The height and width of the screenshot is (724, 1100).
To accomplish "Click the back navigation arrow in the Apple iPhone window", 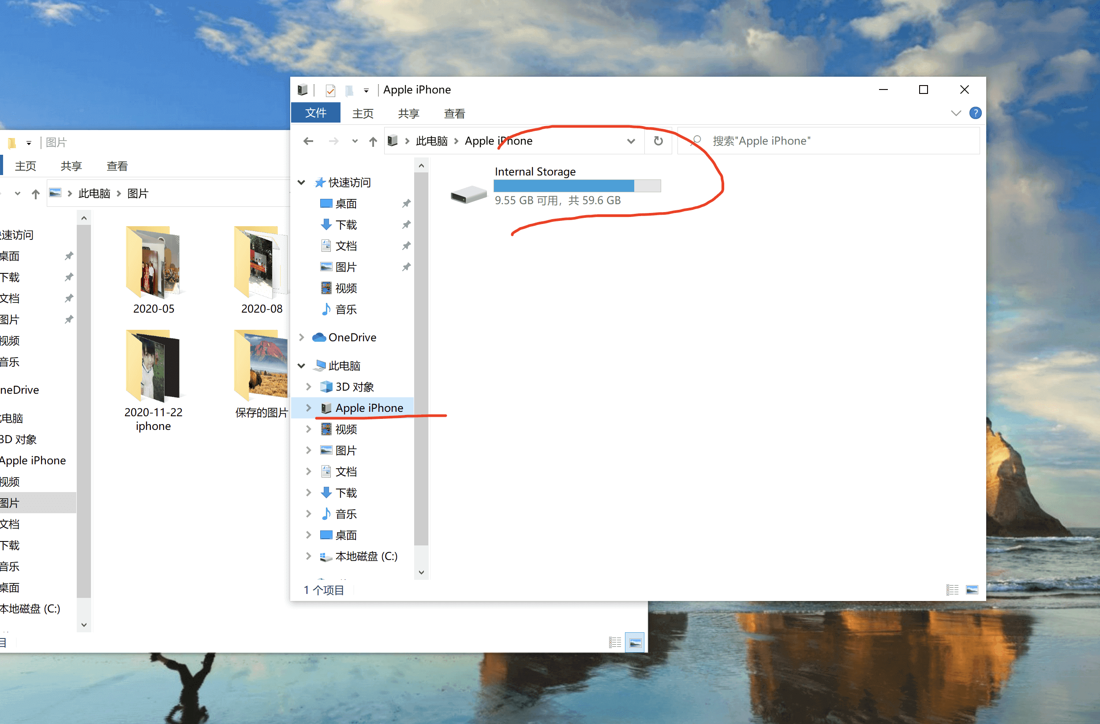I will 308,141.
